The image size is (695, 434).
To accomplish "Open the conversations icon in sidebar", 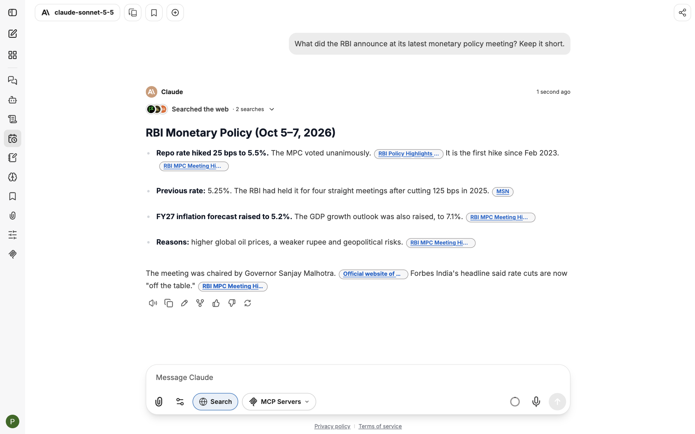I will (12, 81).
